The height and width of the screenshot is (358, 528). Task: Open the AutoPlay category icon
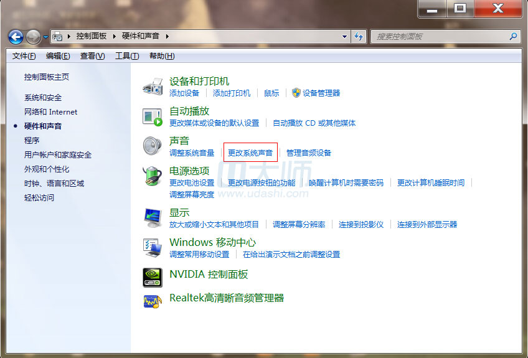tap(153, 116)
